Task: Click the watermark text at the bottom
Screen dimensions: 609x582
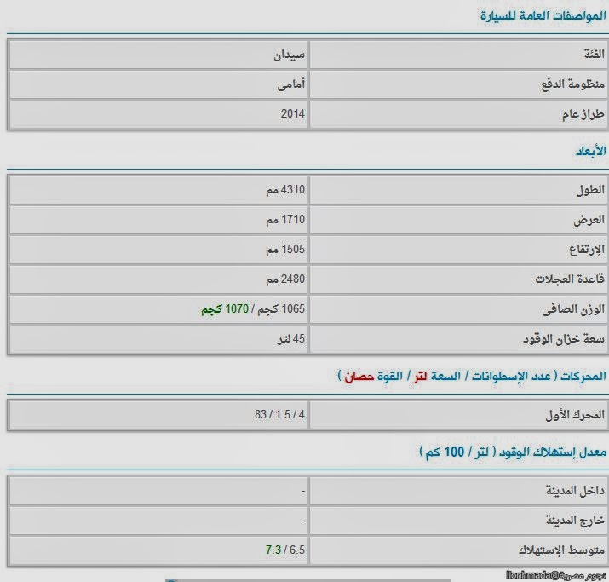Action: 554,576
